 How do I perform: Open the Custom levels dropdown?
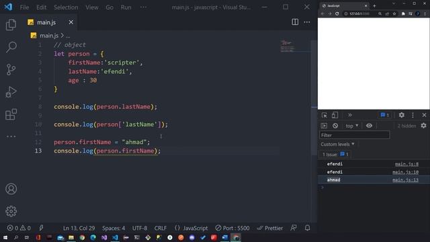point(337,144)
